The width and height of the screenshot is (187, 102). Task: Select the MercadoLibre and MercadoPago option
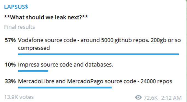[95, 81]
